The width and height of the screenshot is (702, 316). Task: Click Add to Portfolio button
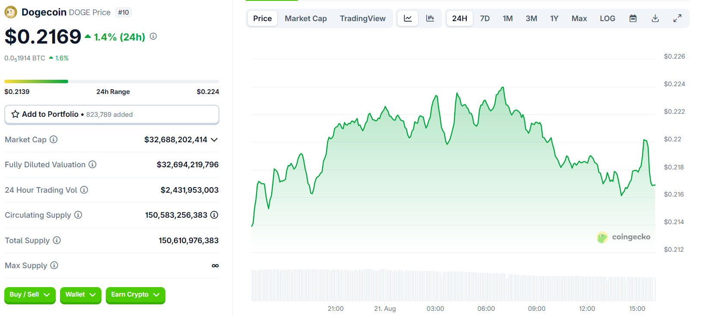111,114
